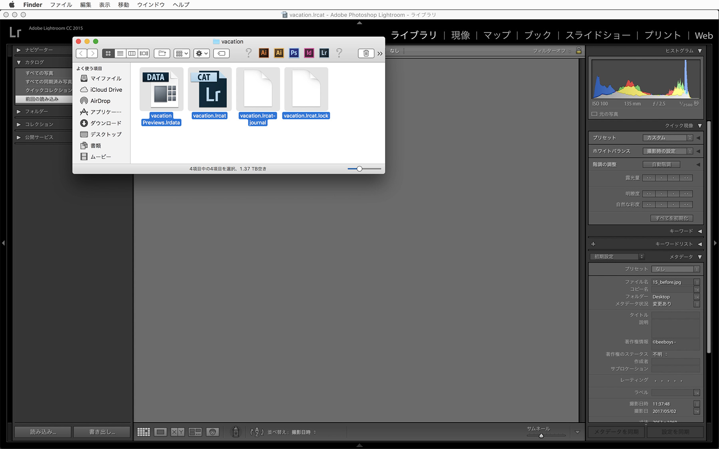Create new folder in Finder toolbar
This screenshot has width=719, height=449.
click(x=162, y=53)
